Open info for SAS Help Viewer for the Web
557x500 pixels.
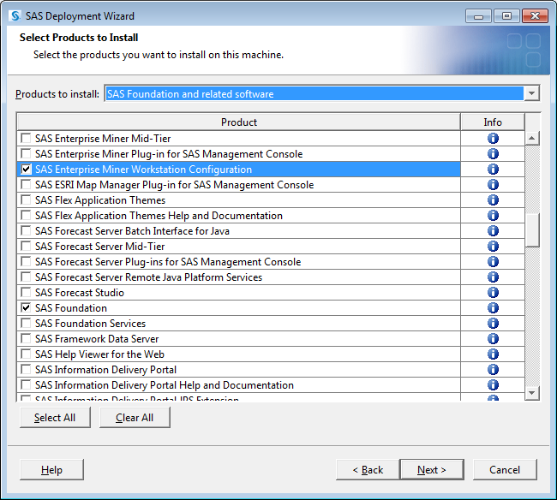click(x=493, y=354)
